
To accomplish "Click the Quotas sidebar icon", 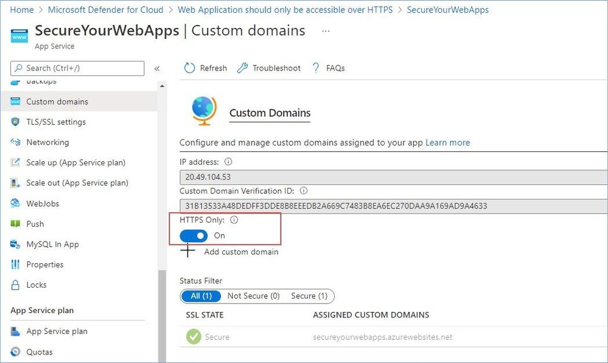I will pyautogui.click(x=15, y=352).
